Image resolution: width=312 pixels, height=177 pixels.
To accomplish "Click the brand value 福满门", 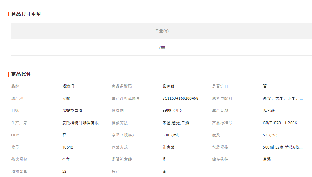I will click(x=68, y=86).
